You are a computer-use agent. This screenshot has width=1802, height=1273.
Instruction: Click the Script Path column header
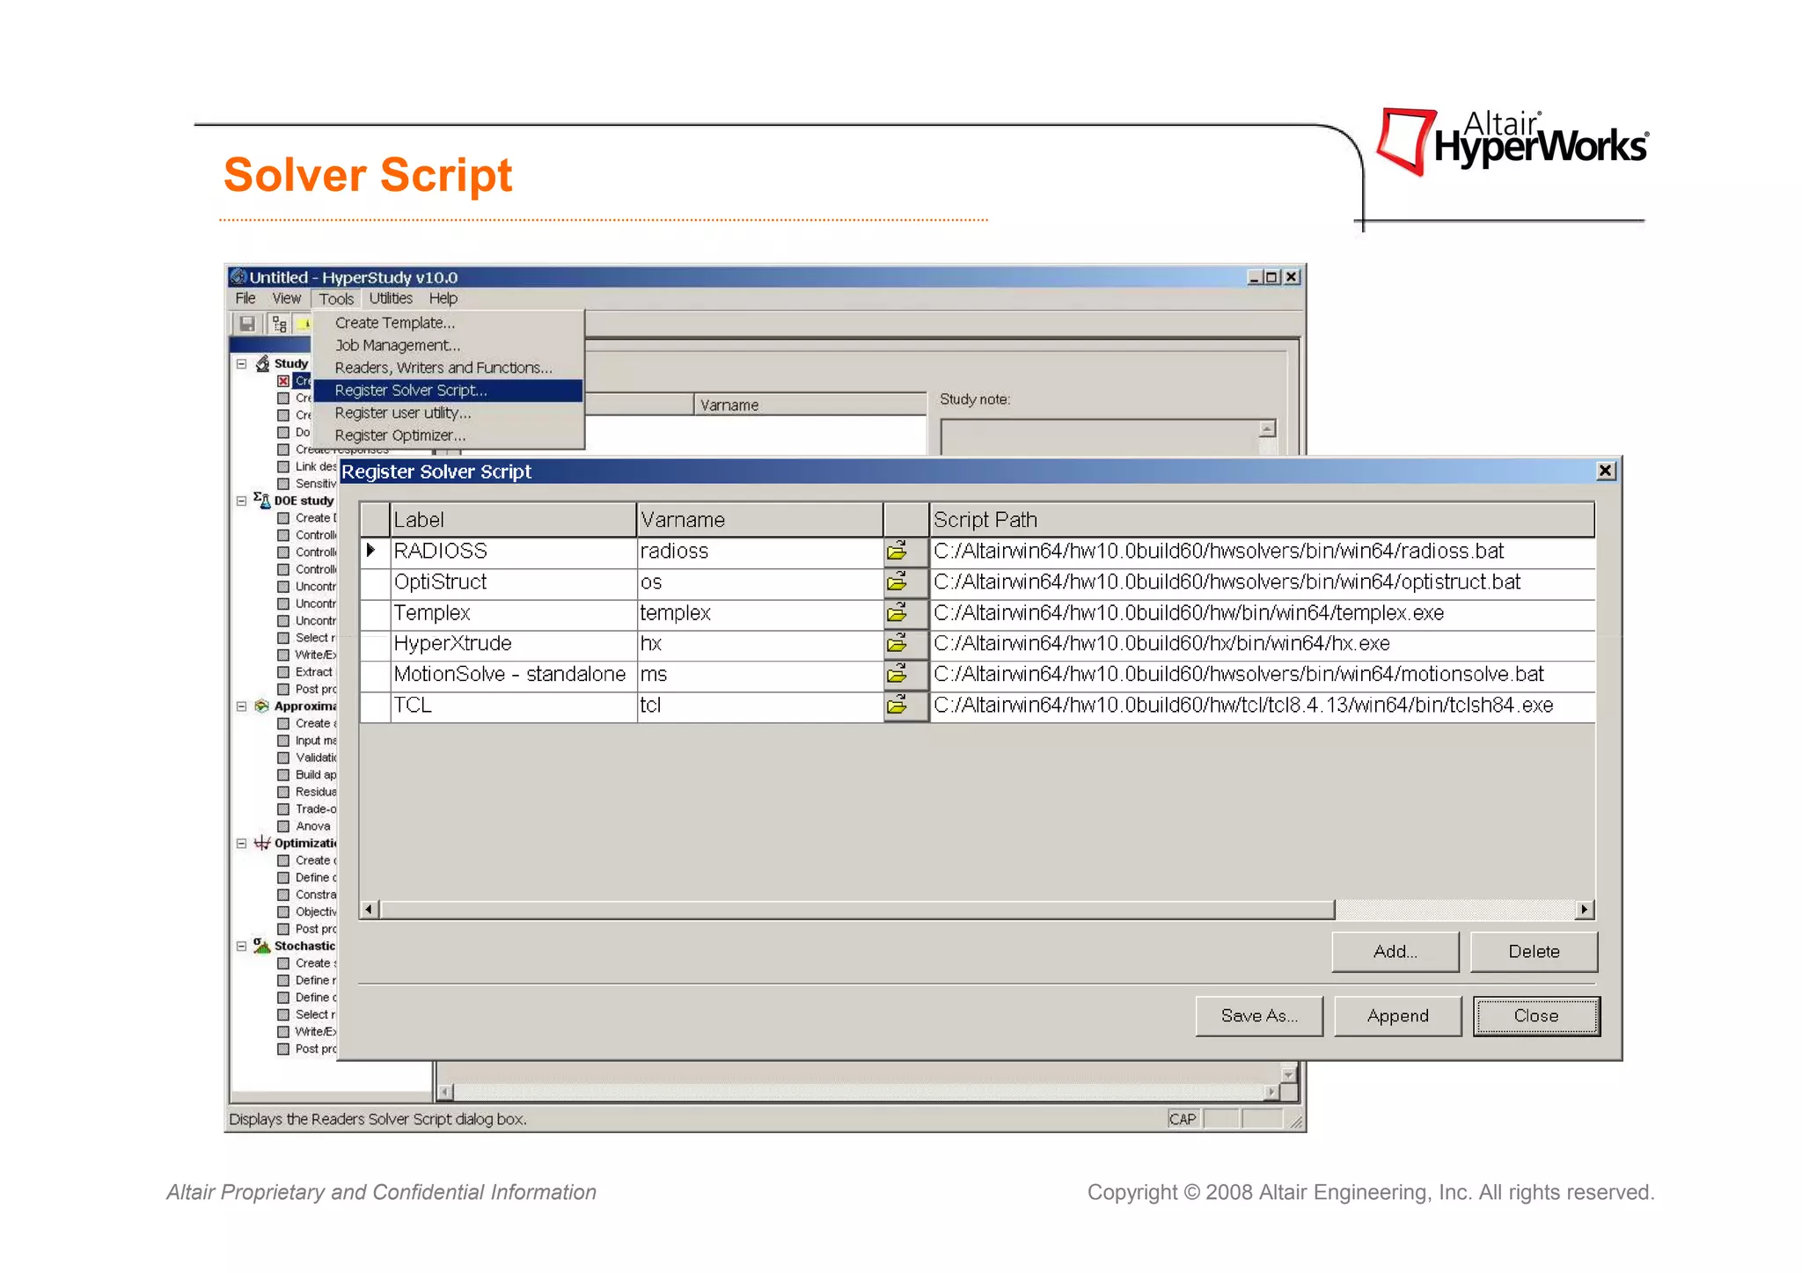[1262, 519]
